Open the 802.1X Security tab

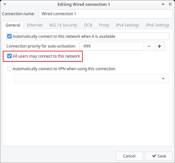[63, 25]
